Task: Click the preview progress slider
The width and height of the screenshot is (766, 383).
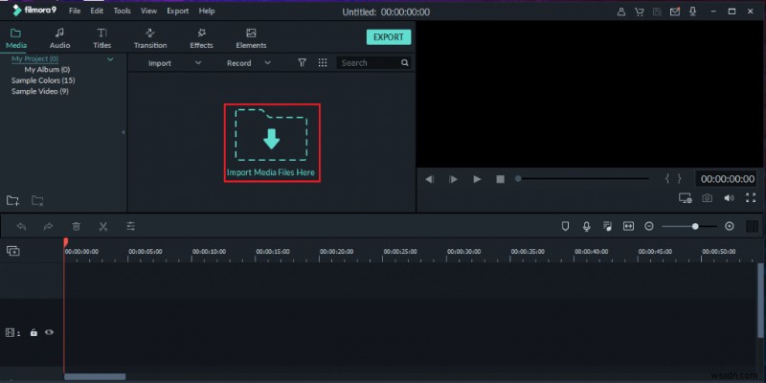Action: [x=582, y=179]
